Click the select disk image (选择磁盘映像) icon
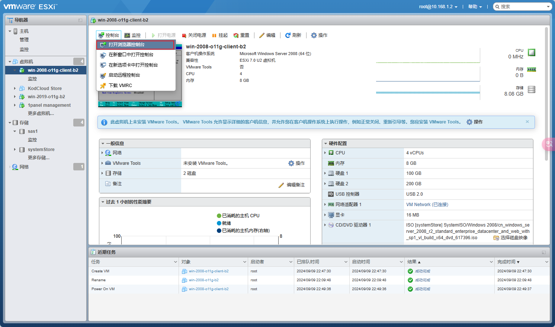 click(496, 238)
